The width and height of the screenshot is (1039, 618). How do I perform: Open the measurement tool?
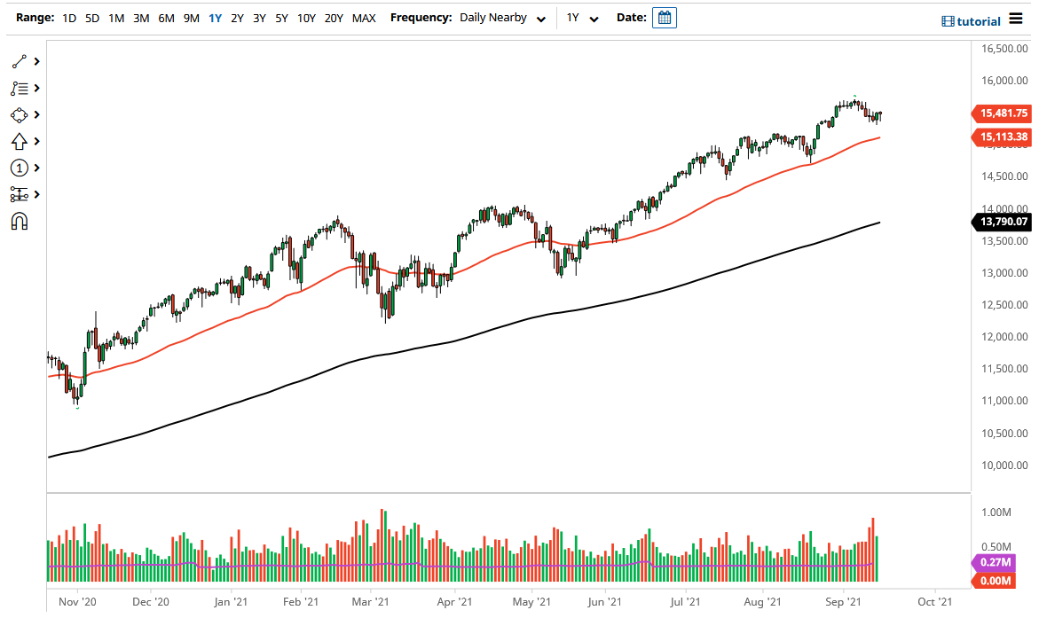tap(19, 193)
